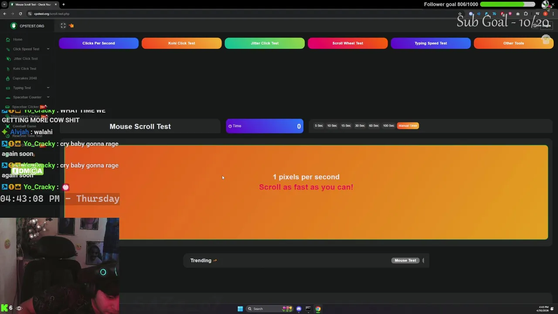The image size is (558, 314).
Task: Click the orange pointing hand icon
Action: [71, 26]
